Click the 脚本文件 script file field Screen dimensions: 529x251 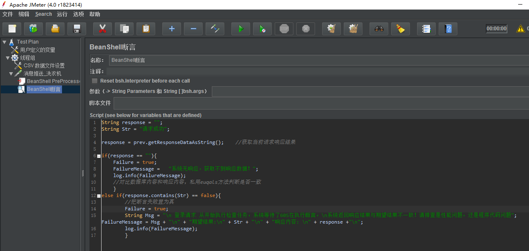pyautogui.click(x=321, y=103)
